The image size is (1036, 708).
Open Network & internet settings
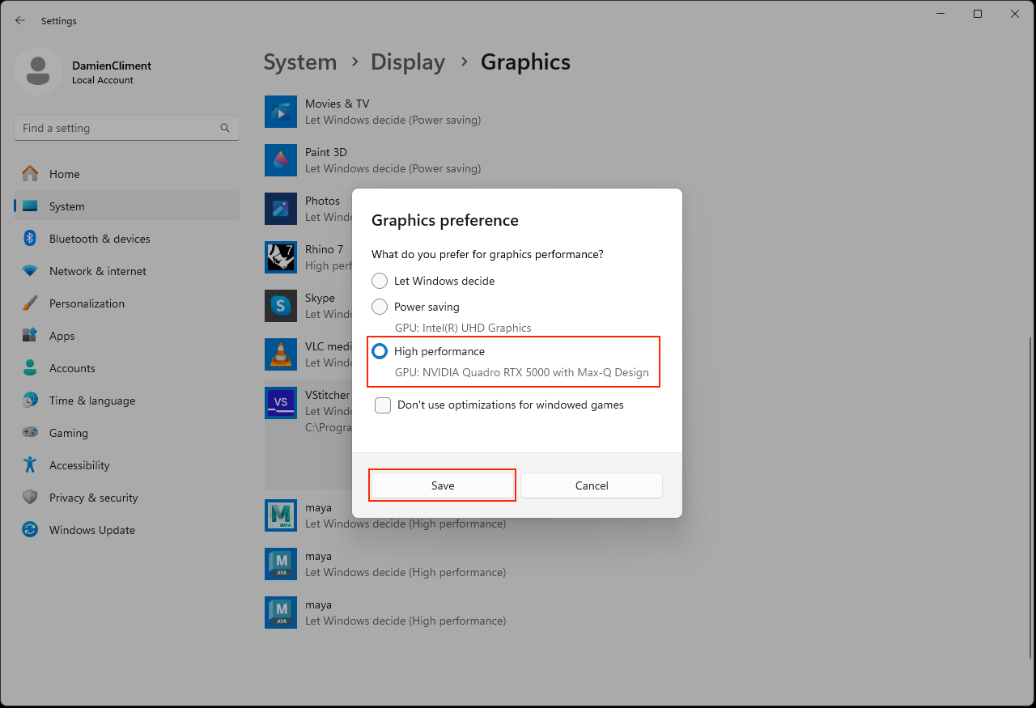click(127, 271)
